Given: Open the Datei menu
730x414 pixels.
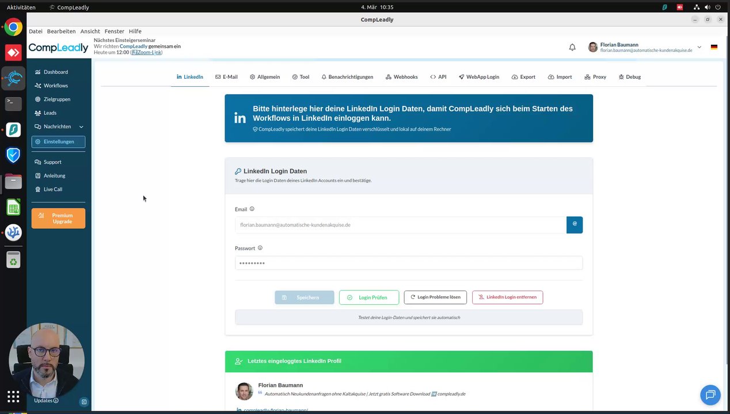Looking at the screenshot, I should 36,31.
